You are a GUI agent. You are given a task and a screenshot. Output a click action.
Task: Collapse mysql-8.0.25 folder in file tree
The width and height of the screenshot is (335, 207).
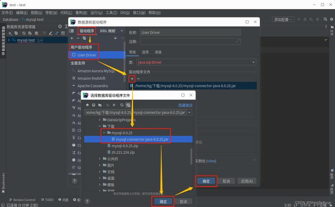tap(104, 133)
